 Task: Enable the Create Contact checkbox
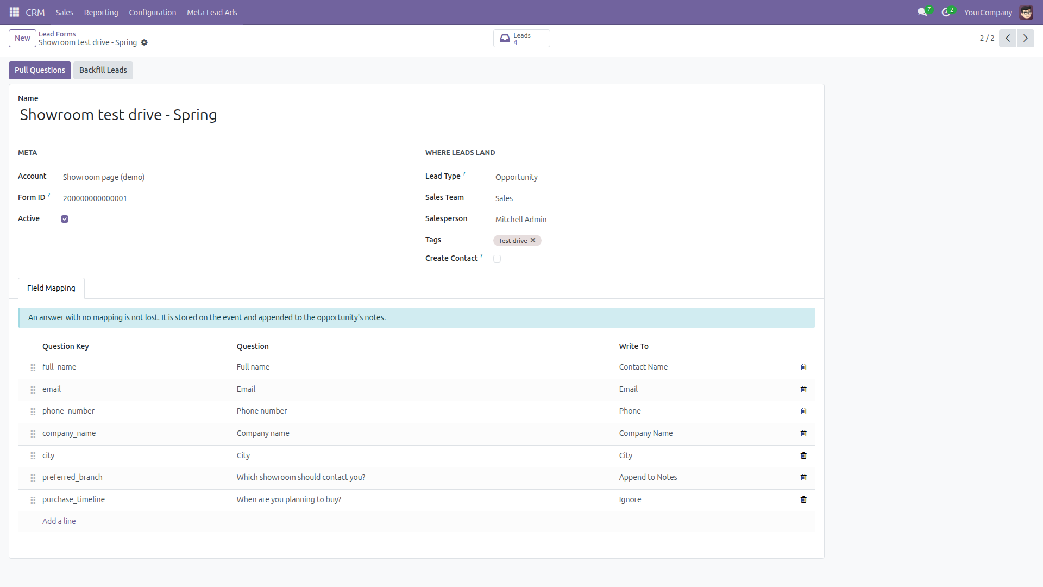(497, 259)
